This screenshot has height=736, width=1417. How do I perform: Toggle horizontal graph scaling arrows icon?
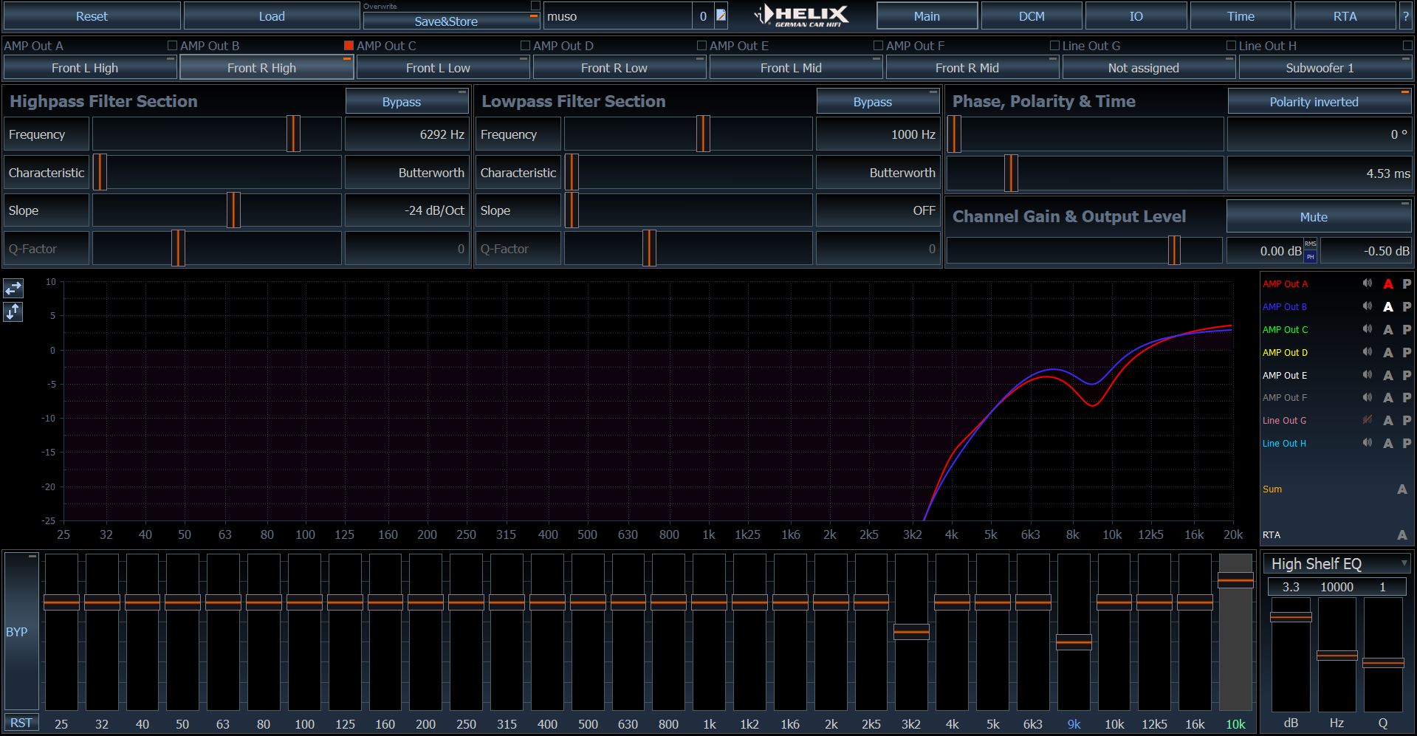click(13, 288)
